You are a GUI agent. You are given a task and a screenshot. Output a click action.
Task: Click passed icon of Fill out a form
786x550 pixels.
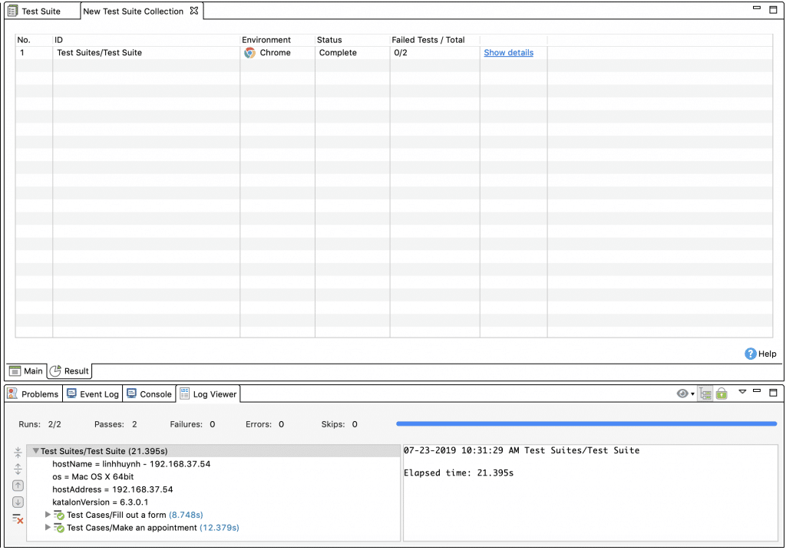[59, 515]
